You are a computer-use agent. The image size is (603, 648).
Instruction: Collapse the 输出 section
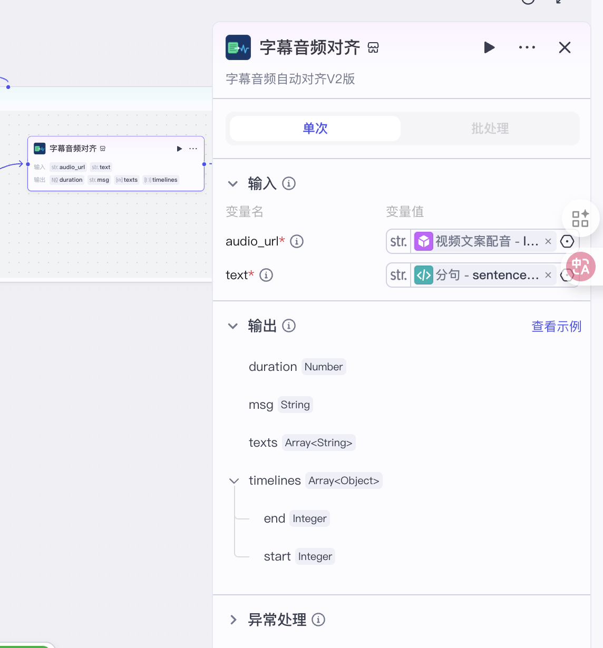coord(233,326)
